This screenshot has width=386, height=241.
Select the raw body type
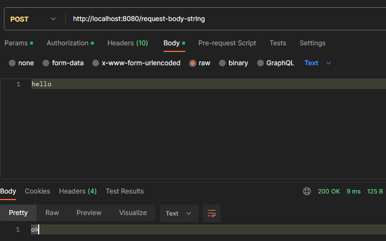(200, 63)
